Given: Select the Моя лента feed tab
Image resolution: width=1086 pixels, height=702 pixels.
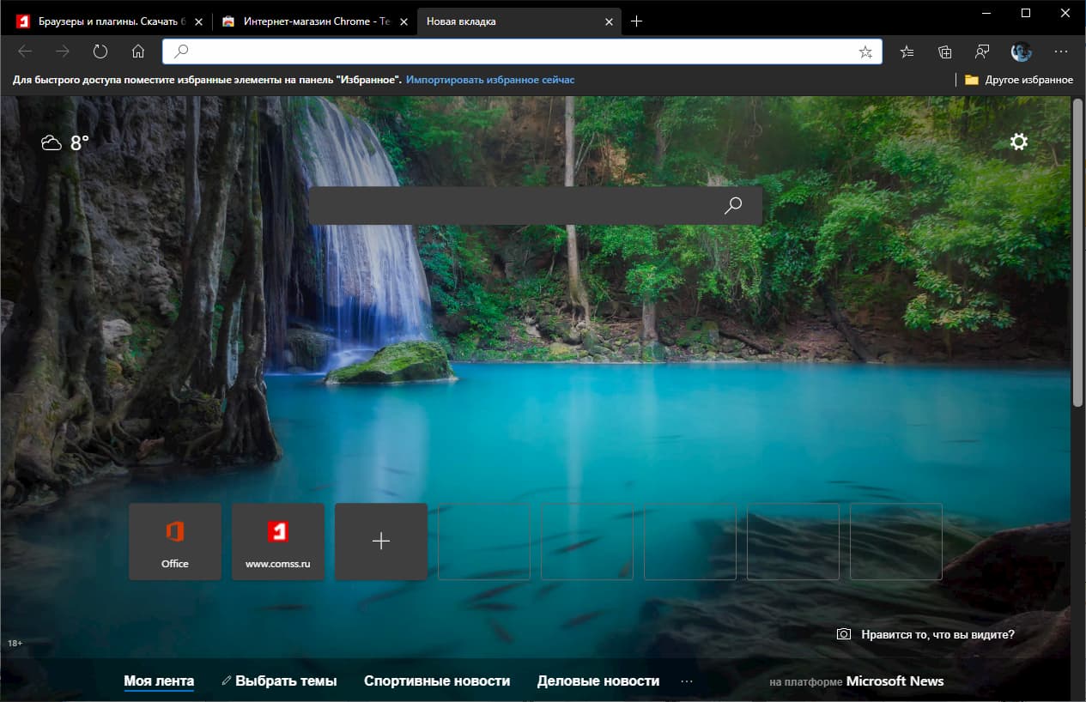Looking at the screenshot, I should coord(159,681).
